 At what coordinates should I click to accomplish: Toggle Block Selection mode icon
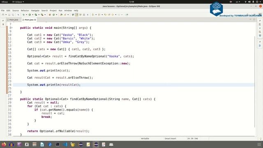[84, 15]
